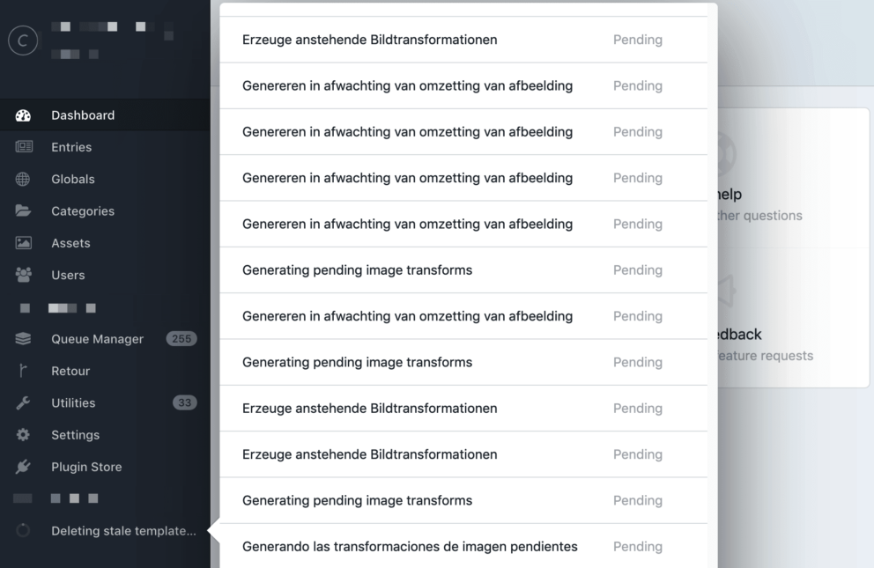Open the Queue Manager menu item
Image resolution: width=874 pixels, height=568 pixels.
click(97, 339)
